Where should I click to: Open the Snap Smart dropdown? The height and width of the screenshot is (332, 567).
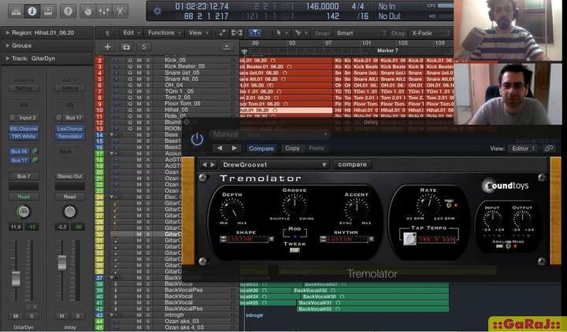point(360,33)
